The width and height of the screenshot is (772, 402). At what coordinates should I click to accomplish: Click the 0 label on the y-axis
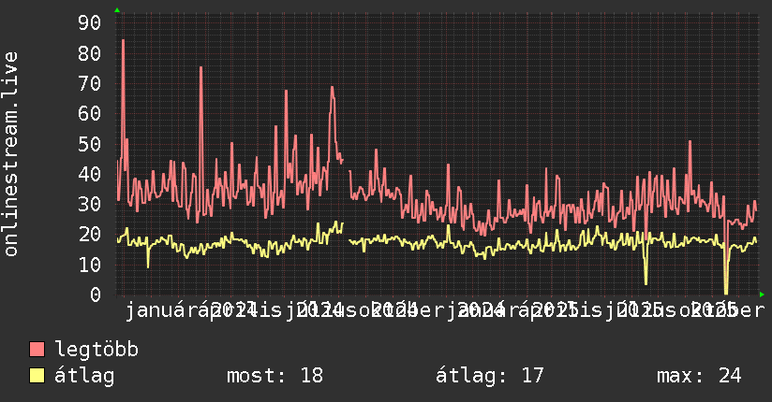(96, 294)
